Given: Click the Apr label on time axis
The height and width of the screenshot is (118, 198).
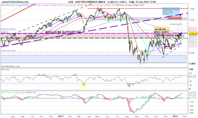Looking at the screenshot, I should click(x=89, y=116).
